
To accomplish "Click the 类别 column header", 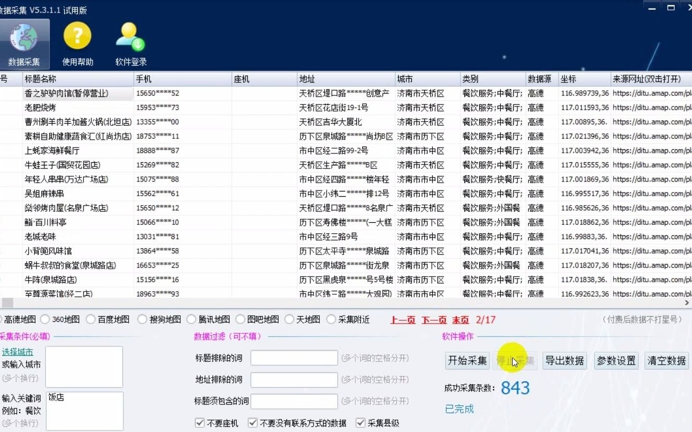I will click(493, 79).
